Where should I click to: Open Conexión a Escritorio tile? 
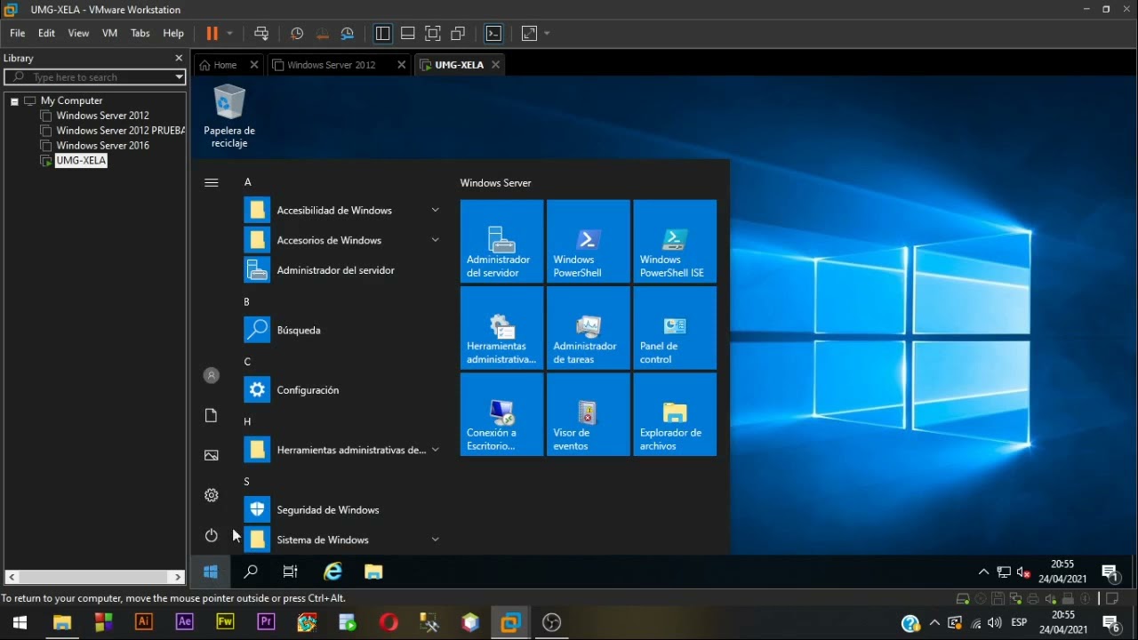click(x=501, y=415)
